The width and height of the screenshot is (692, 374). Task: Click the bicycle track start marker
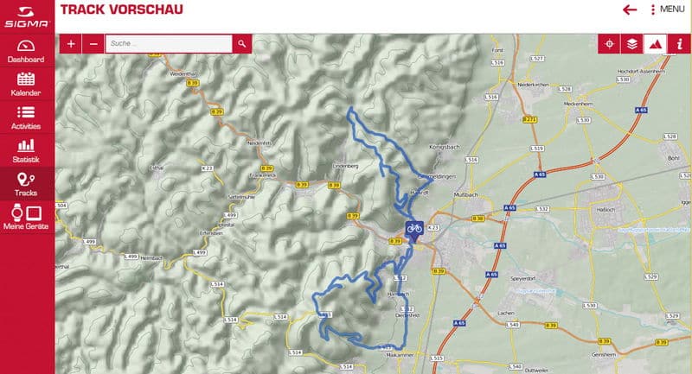tap(414, 230)
